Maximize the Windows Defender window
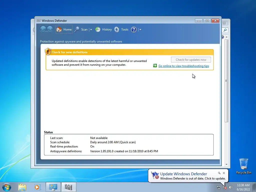The width and height of the screenshot is (256, 192). coord(207,21)
